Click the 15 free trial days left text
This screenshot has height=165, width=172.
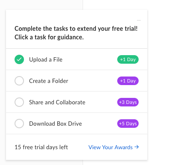click(x=41, y=147)
